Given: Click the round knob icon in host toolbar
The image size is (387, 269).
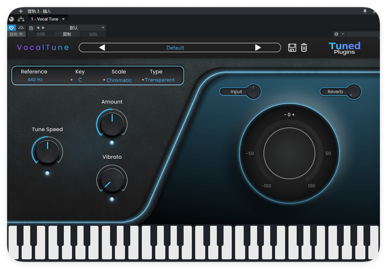Looking at the screenshot, I should (x=11, y=19).
